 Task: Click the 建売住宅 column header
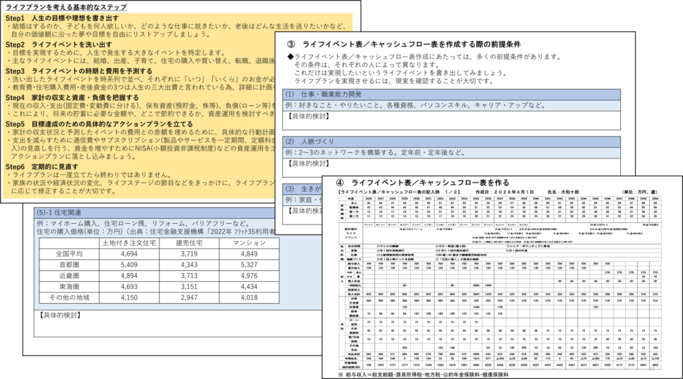coord(189,243)
